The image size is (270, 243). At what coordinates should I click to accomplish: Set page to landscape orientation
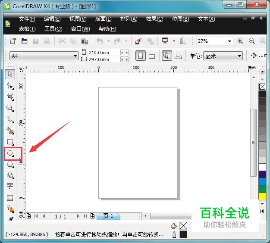152,56
